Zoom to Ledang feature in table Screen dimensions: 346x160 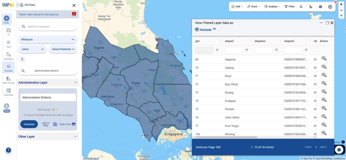click(324, 66)
